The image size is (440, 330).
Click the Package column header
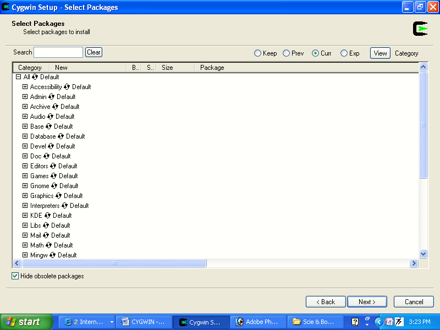point(307,68)
